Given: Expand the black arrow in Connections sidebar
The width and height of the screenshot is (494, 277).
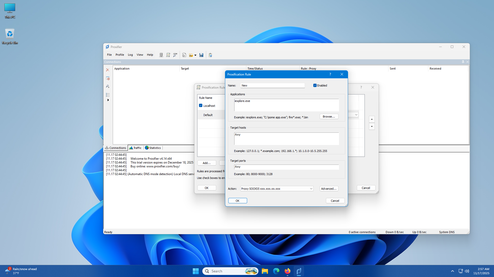Looking at the screenshot, I should click(108, 100).
